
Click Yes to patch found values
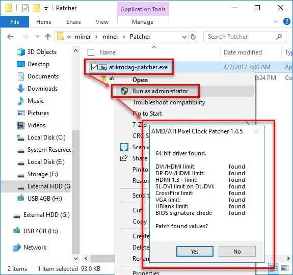coord(195,251)
